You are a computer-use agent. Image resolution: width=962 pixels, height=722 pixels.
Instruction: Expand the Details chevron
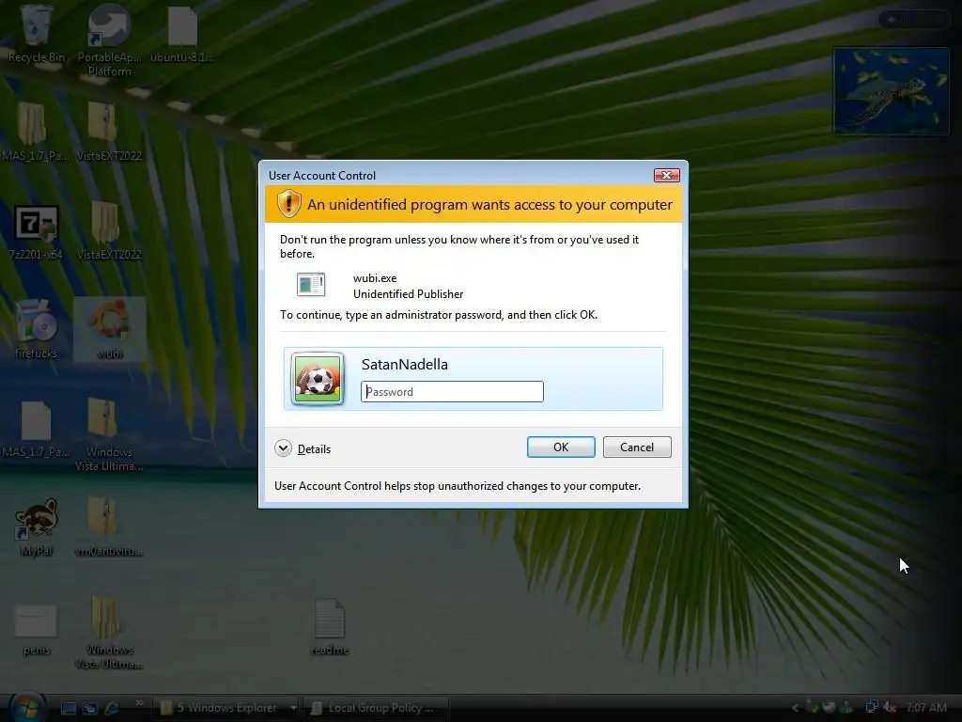tap(283, 448)
